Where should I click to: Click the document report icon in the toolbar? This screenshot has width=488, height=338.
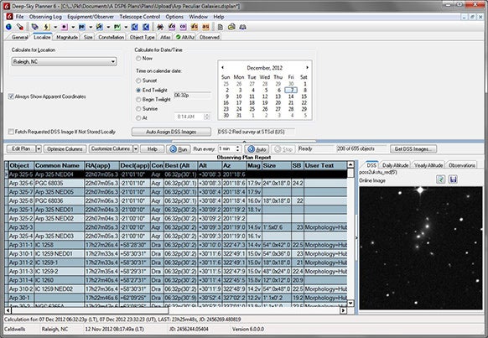click(x=221, y=27)
